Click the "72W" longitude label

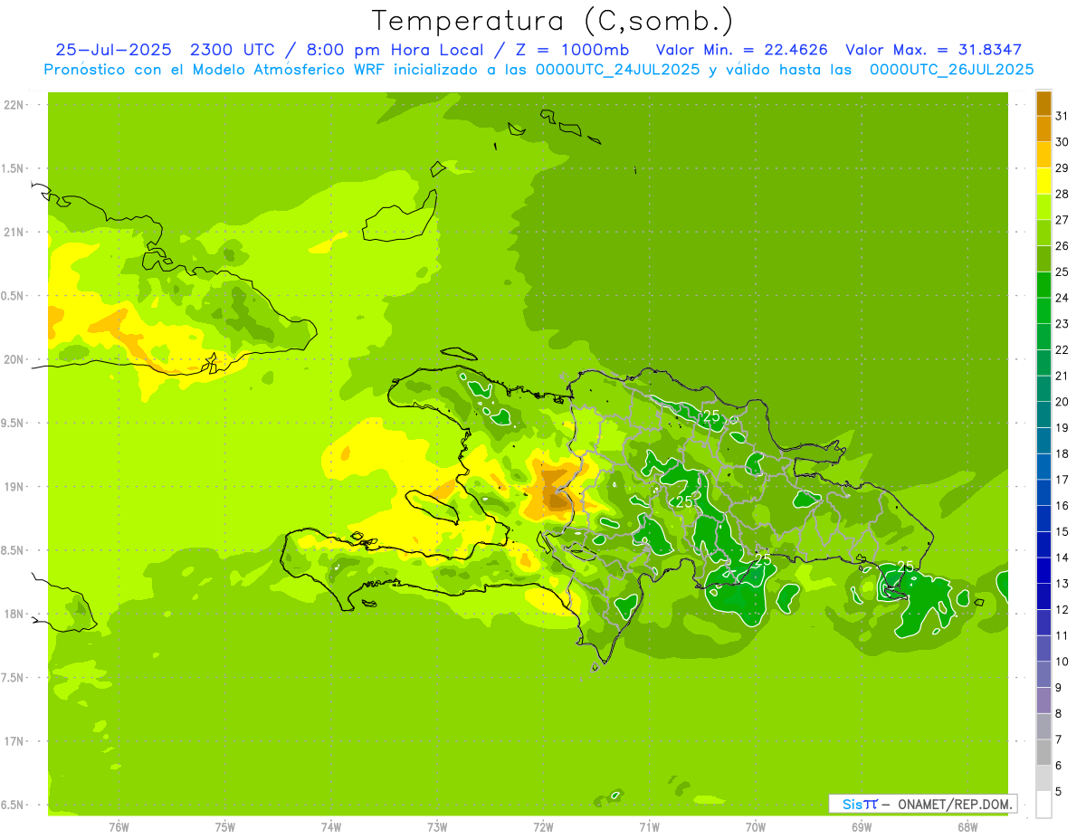[543, 827]
